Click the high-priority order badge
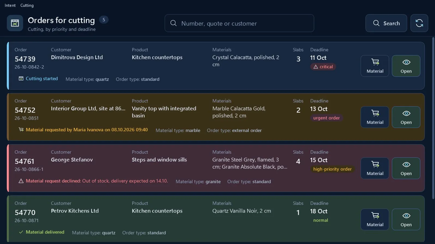 tap(332, 169)
